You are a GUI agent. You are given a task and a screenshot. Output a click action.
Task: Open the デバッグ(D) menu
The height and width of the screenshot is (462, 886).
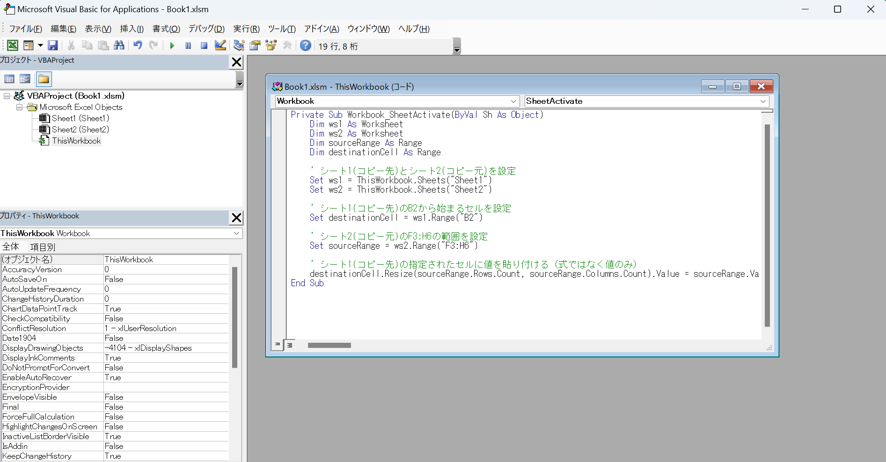pyautogui.click(x=206, y=29)
